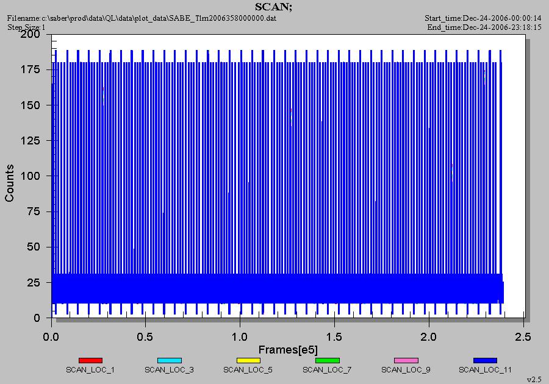
Task: Click the 125 y-axis tick value
Action: 30,141
